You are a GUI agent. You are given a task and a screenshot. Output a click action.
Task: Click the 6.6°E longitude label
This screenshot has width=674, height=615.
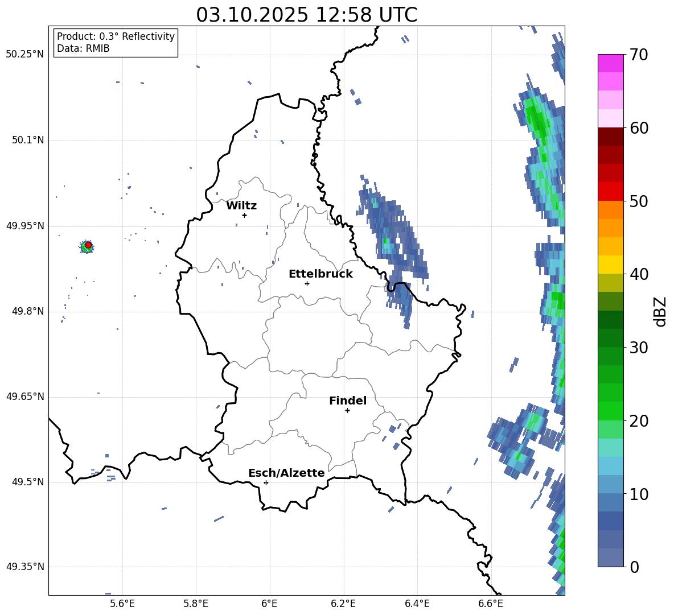[491, 604]
